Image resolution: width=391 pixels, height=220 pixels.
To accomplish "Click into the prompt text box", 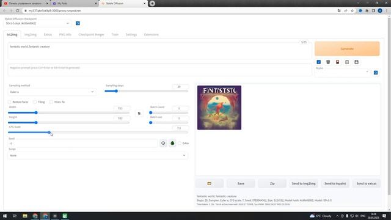I will point(159,51).
